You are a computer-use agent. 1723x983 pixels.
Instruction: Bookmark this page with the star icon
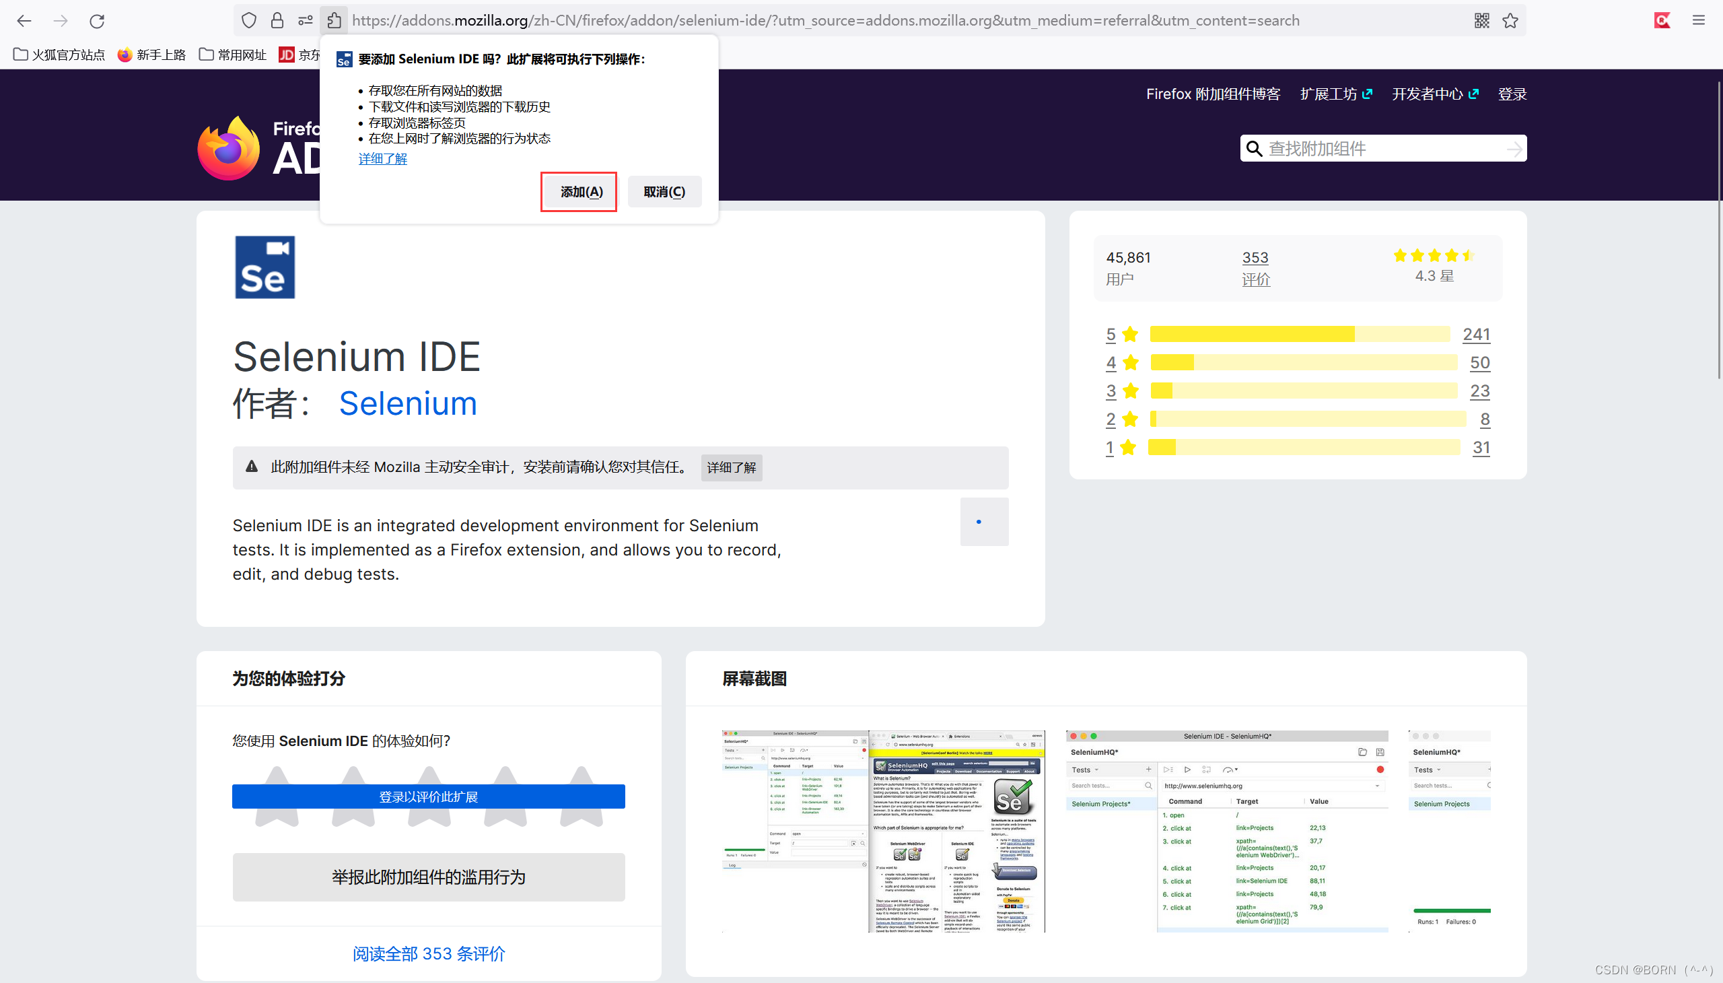[1510, 21]
